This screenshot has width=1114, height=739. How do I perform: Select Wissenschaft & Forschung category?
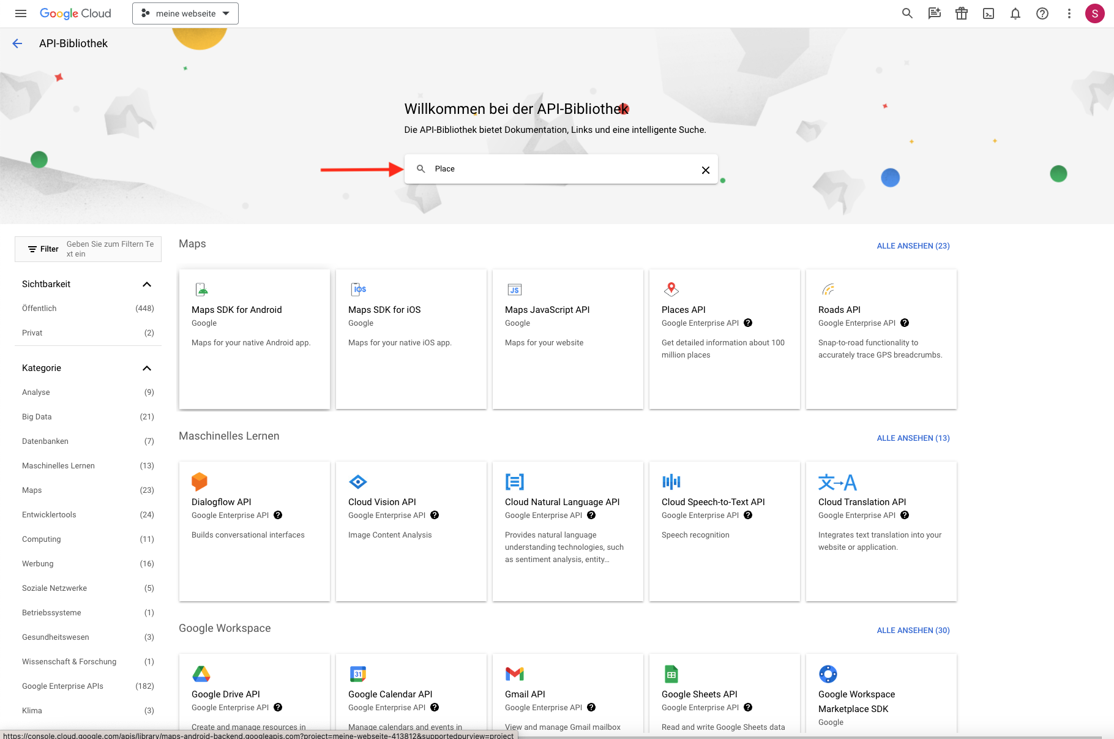pyautogui.click(x=88, y=662)
